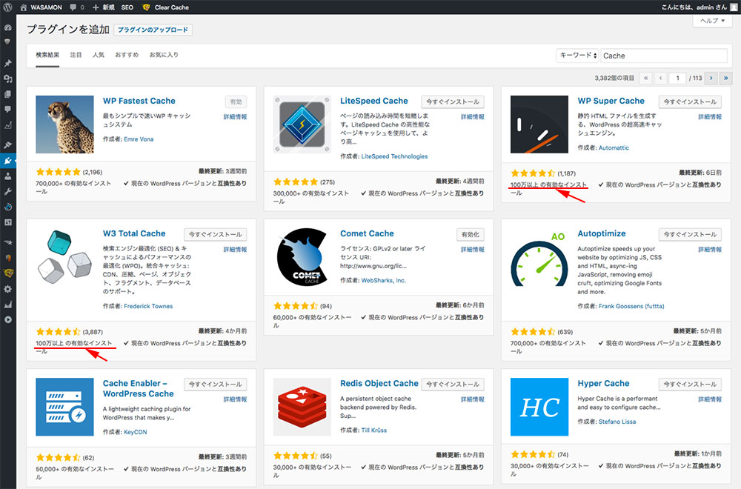The height and width of the screenshot is (489, 741).
Task: Open the キーワード search type dropdown
Action: click(577, 56)
